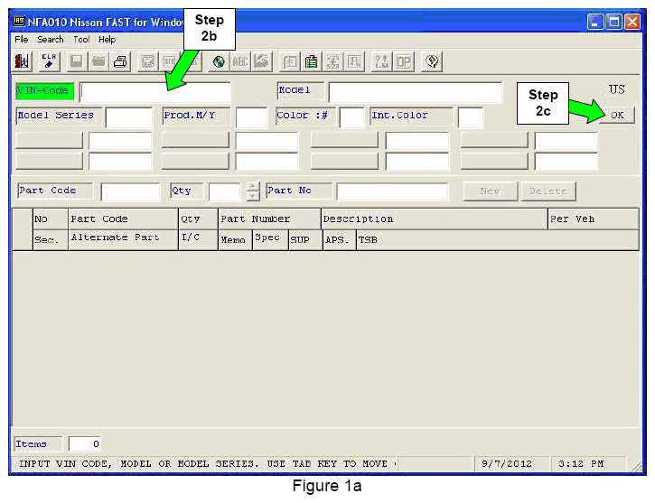
Task: Click the CLR clear toolbar icon
Action: (50, 61)
